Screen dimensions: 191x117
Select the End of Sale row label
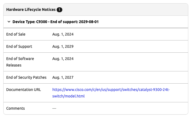point(16,34)
